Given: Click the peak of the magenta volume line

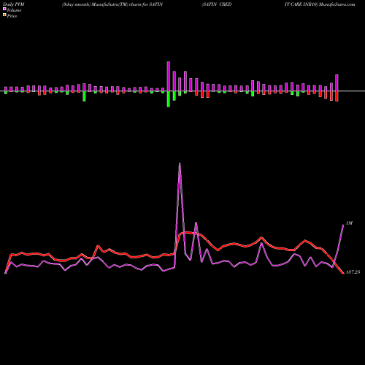Looking at the screenshot, I should [180, 164].
